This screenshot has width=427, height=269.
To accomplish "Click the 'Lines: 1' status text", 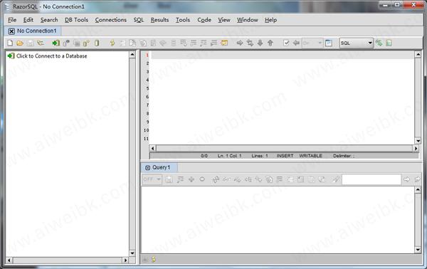I will [x=260, y=156].
